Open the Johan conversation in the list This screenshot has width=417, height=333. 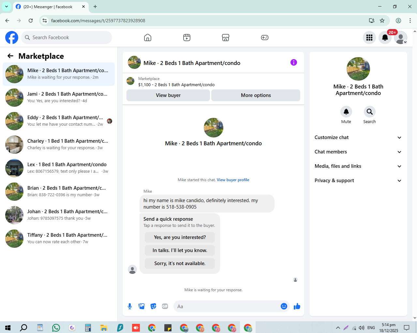(x=59, y=215)
